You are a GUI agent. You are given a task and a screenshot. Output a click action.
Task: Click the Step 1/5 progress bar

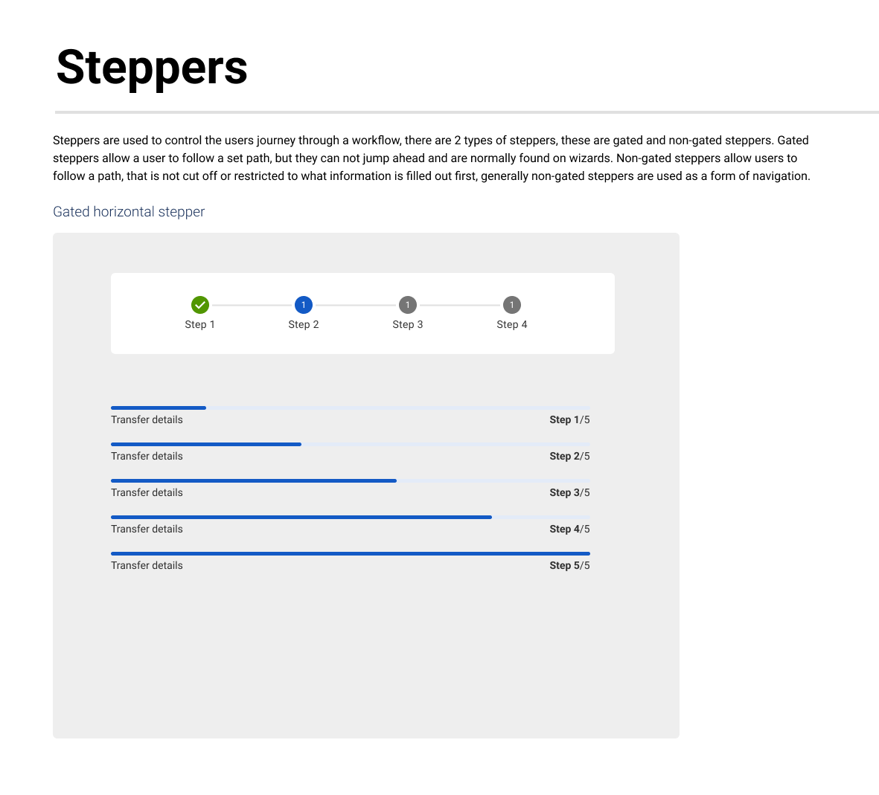(351, 408)
